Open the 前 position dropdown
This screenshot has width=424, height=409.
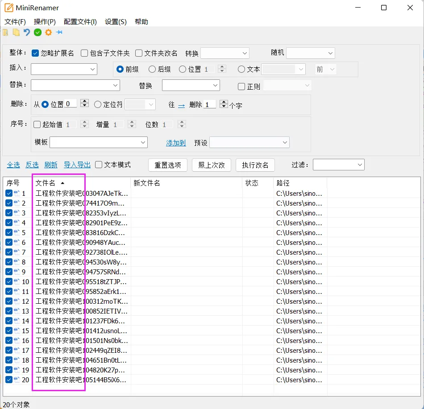[x=325, y=69]
